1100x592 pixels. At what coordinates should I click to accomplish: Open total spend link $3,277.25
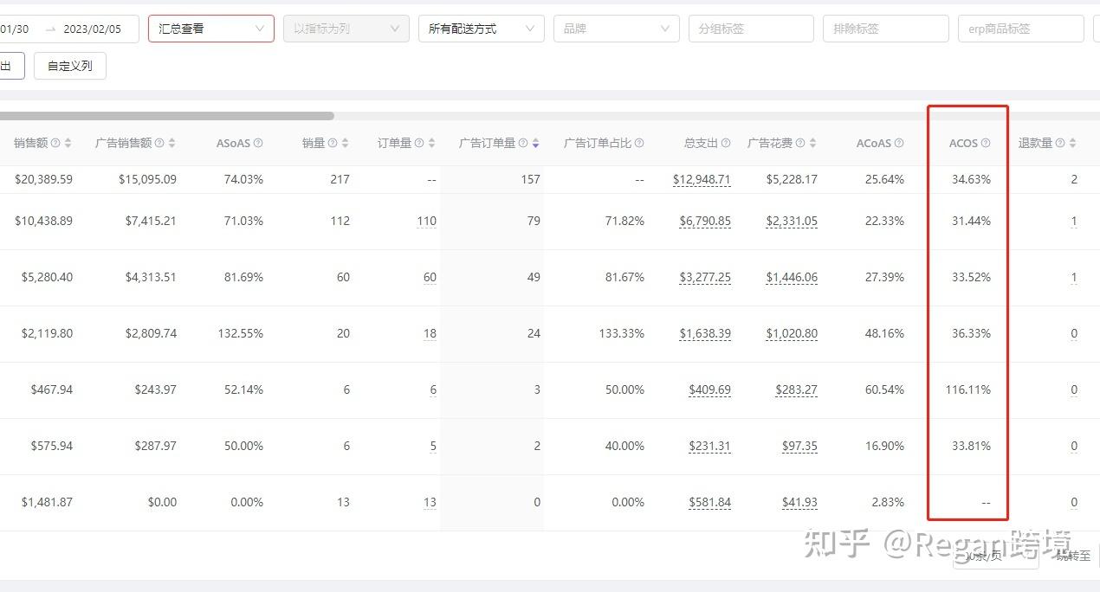pyautogui.click(x=705, y=278)
